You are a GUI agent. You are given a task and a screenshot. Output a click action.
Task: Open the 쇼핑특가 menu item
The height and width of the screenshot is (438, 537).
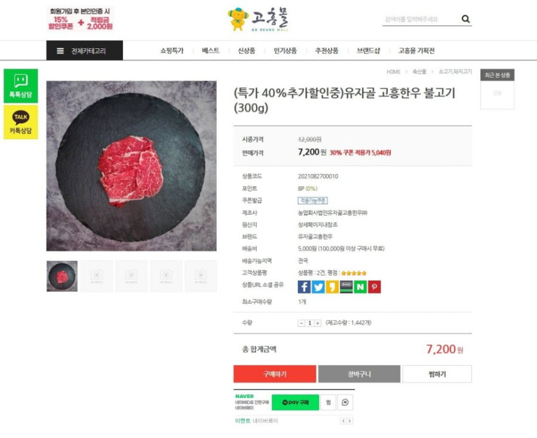[x=172, y=51]
